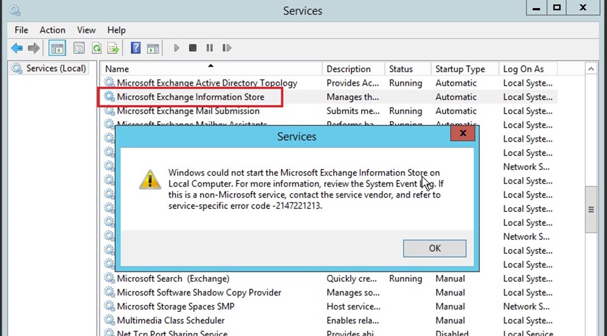This screenshot has width=607, height=336.
Task: Select Microsoft Software Shadow Copy Provider
Action: pyautogui.click(x=199, y=292)
